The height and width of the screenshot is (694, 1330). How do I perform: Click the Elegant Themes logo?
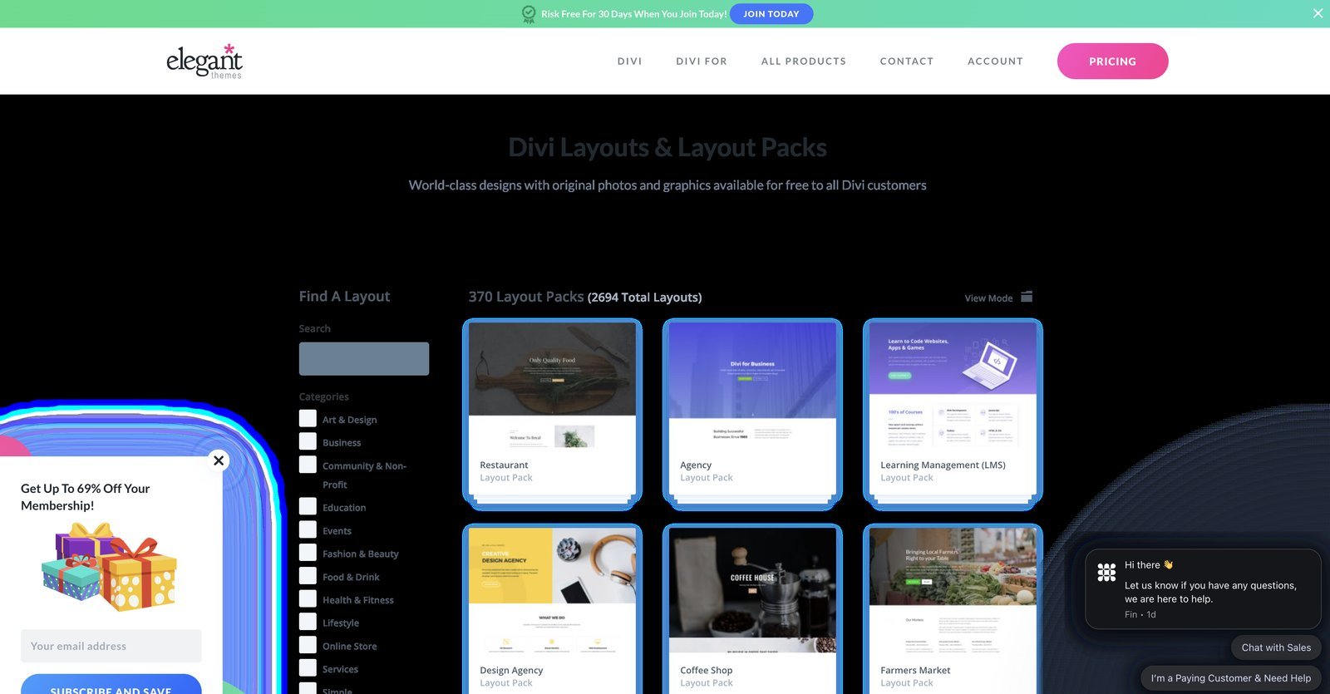204,62
